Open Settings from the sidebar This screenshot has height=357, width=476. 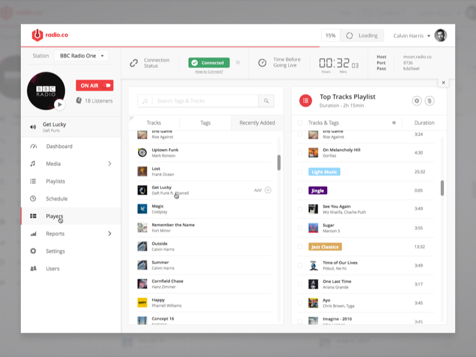click(x=71, y=251)
